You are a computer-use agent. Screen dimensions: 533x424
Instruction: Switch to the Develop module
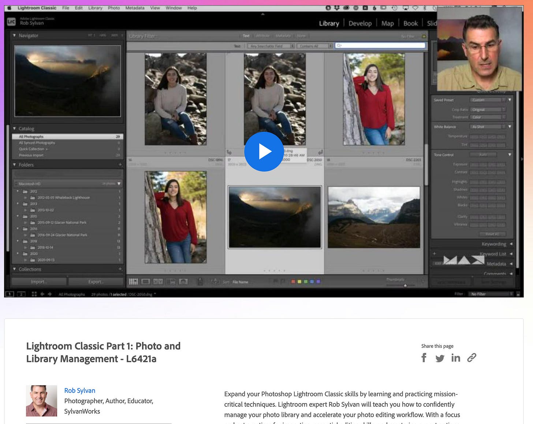[x=360, y=23]
